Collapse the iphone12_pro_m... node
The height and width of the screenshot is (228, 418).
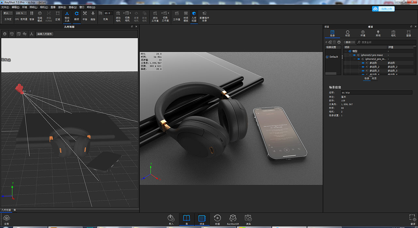pyautogui.click(x=354, y=59)
